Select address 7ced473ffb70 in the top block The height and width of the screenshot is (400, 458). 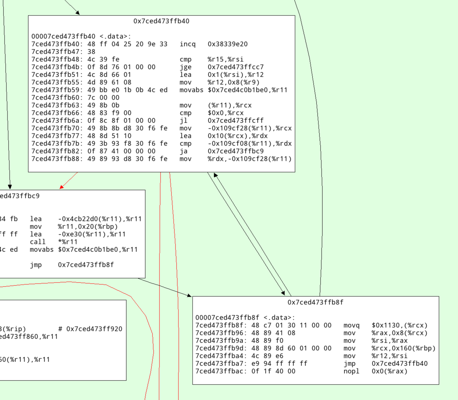point(54,128)
